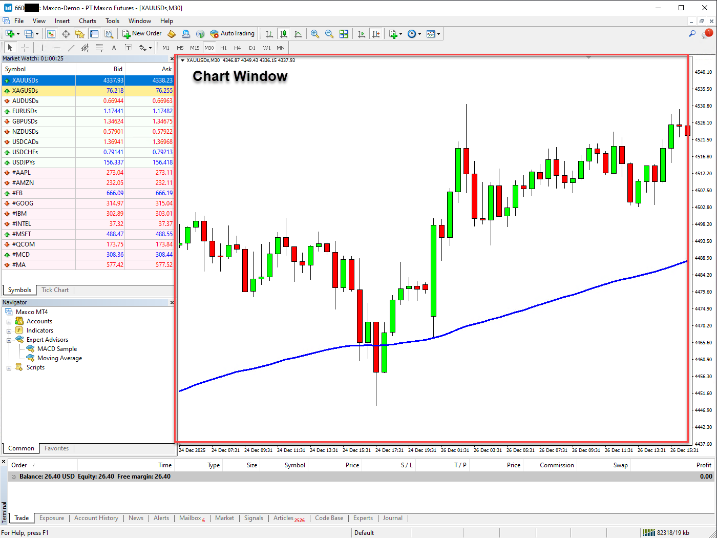Viewport: 717px width, 538px height.
Task: Collapse the Expert Advisors tree node
Action: coord(9,340)
